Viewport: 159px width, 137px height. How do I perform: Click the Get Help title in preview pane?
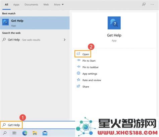pyautogui.click(x=114, y=35)
